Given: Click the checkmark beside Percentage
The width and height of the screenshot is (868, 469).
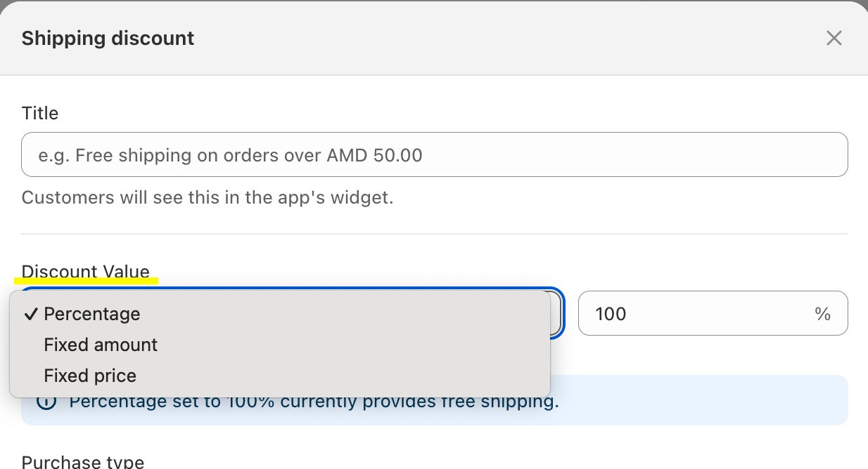Looking at the screenshot, I should tap(30, 314).
